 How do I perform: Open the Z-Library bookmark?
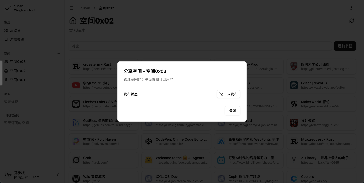pyautogui.click(x=321, y=160)
